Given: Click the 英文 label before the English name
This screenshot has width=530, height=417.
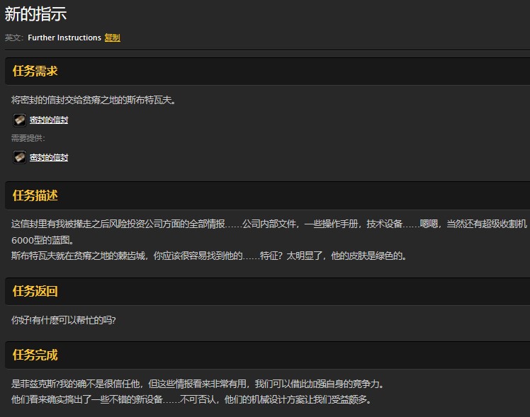Looking at the screenshot, I should click(x=13, y=38).
